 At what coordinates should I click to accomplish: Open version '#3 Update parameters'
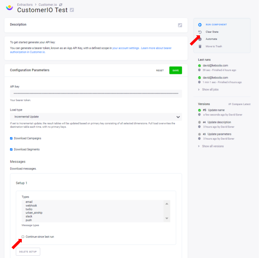click(x=217, y=134)
